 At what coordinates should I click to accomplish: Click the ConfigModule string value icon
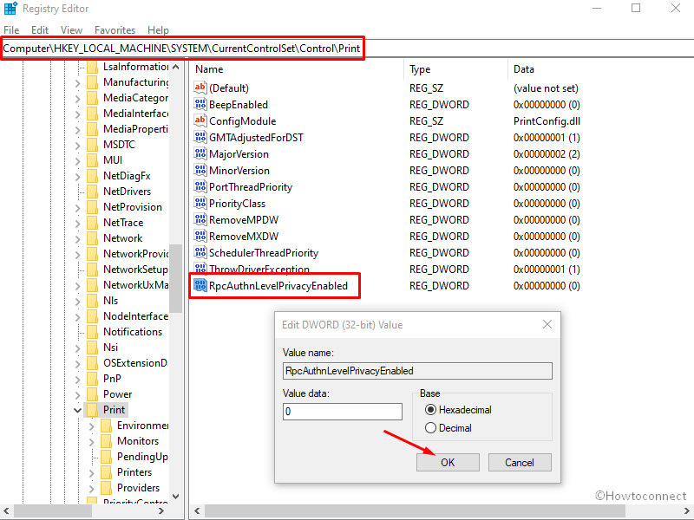pos(200,120)
